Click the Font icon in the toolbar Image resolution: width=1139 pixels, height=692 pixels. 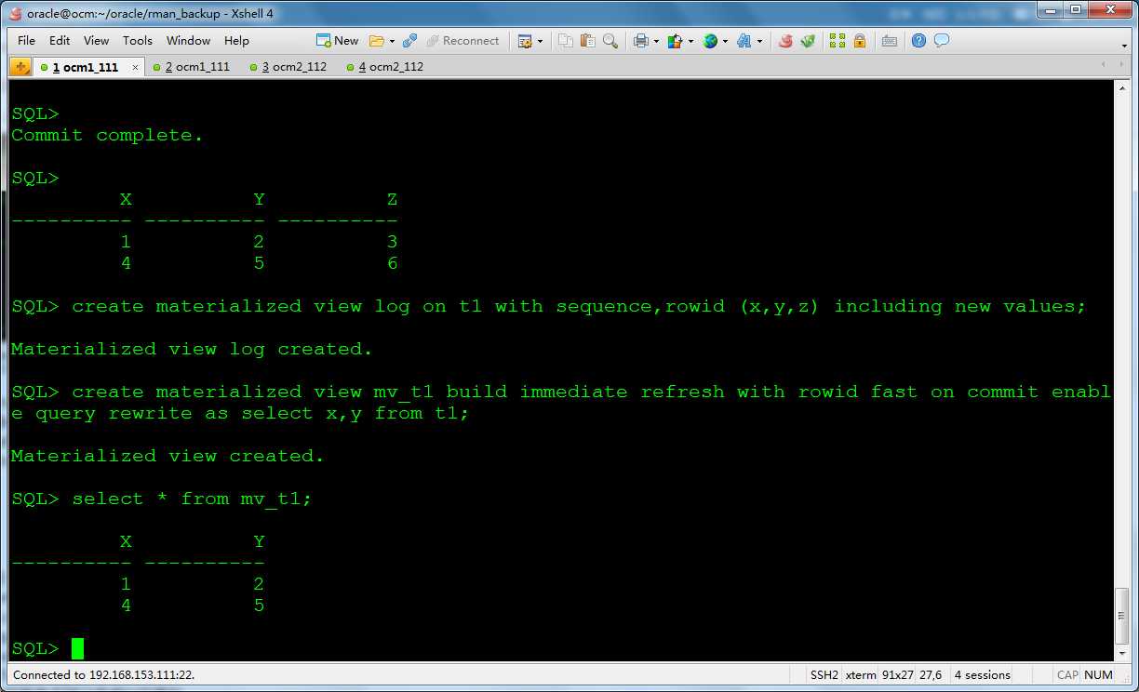pos(744,41)
